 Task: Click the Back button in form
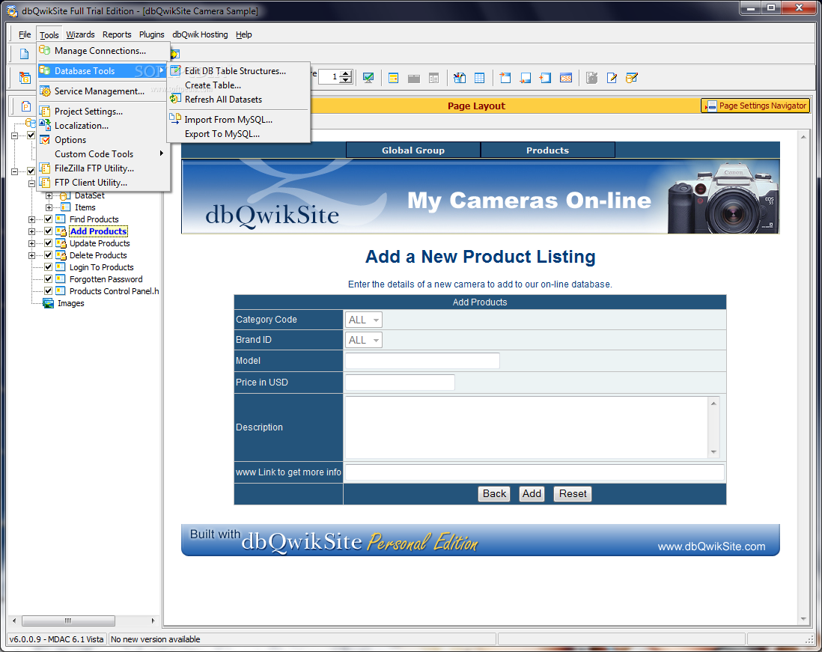coord(494,494)
